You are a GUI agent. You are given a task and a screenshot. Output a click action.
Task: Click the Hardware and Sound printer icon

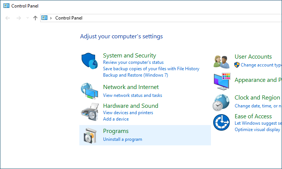coord(89,112)
